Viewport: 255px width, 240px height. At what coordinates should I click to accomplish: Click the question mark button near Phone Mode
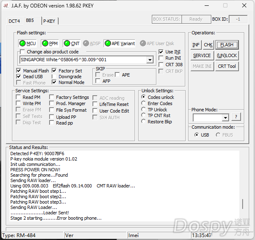(x=236, y=117)
